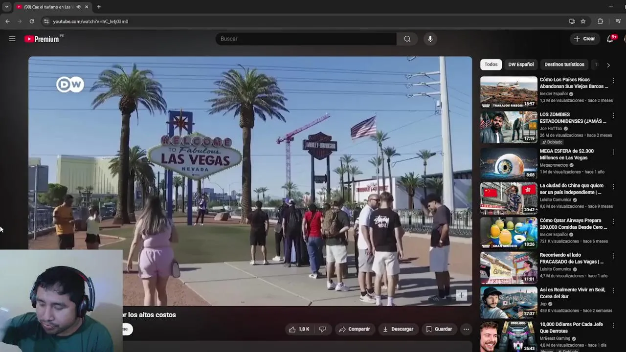Open menu for '10,000 Dólares' video

614,325
